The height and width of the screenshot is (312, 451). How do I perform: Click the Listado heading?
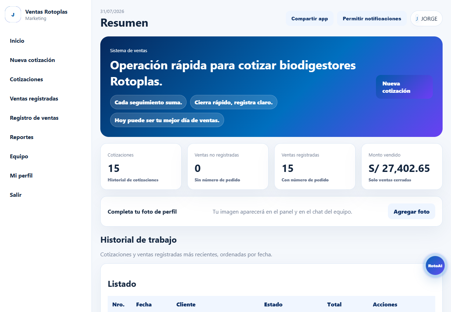tap(122, 284)
